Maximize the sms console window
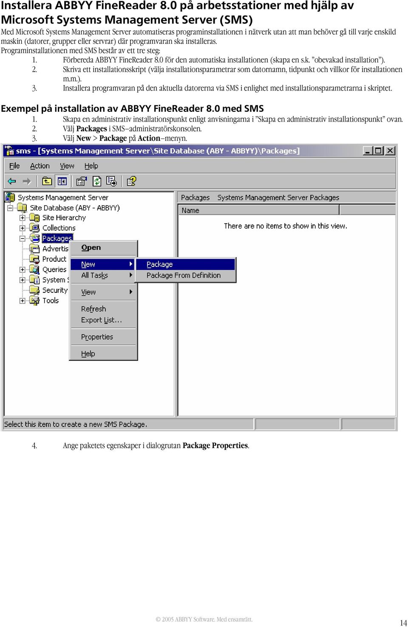 click(378, 151)
